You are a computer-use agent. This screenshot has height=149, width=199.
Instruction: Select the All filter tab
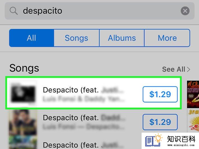pyautogui.click(x=32, y=38)
